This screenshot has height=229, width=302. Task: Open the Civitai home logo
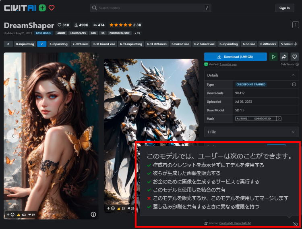(20, 8)
